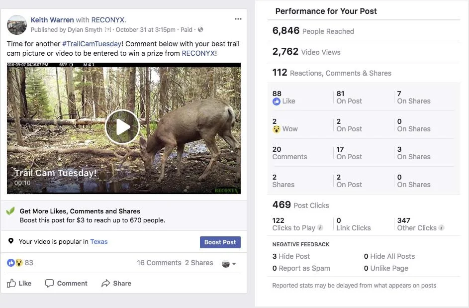Click the blue like reaction icon beside 83
The height and width of the screenshot is (308, 469).
click(11, 263)
